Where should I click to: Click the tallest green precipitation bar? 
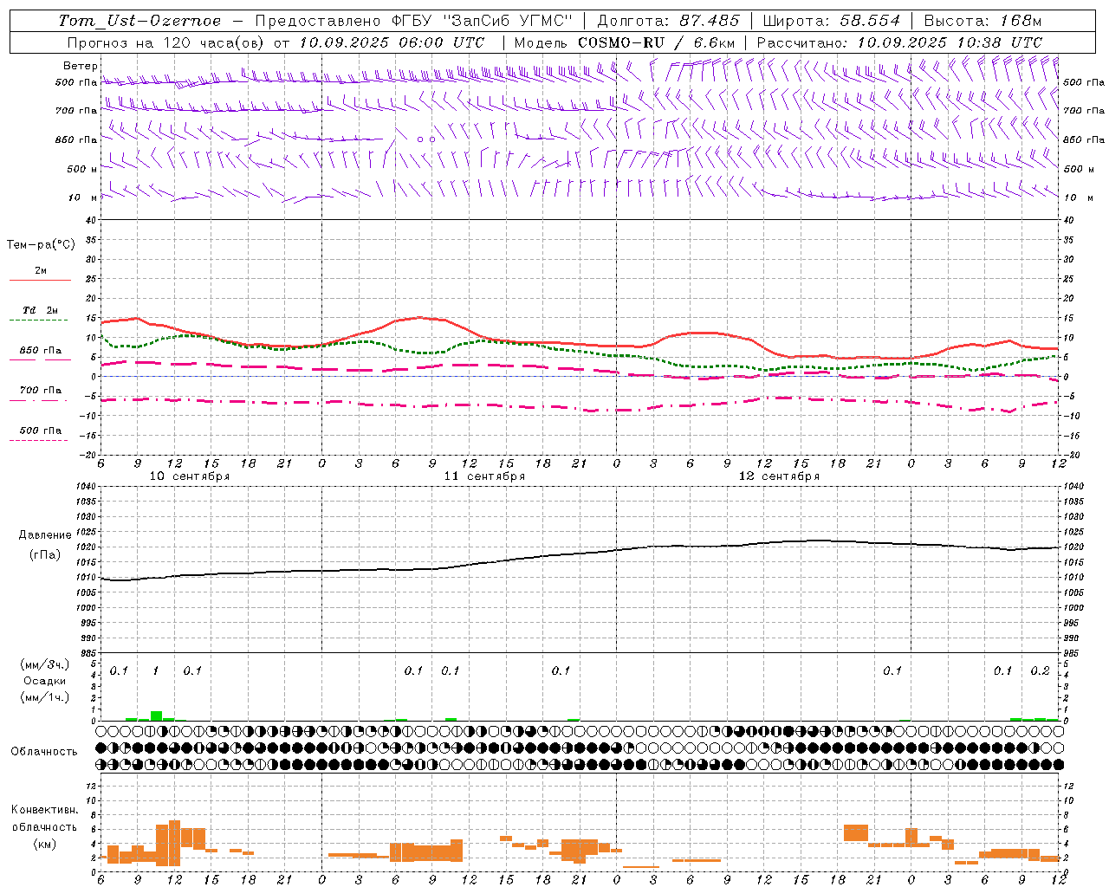[x=156, y=715]
